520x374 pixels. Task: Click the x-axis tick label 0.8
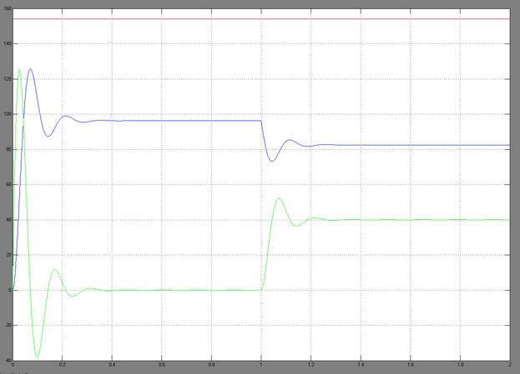point(211,365)
